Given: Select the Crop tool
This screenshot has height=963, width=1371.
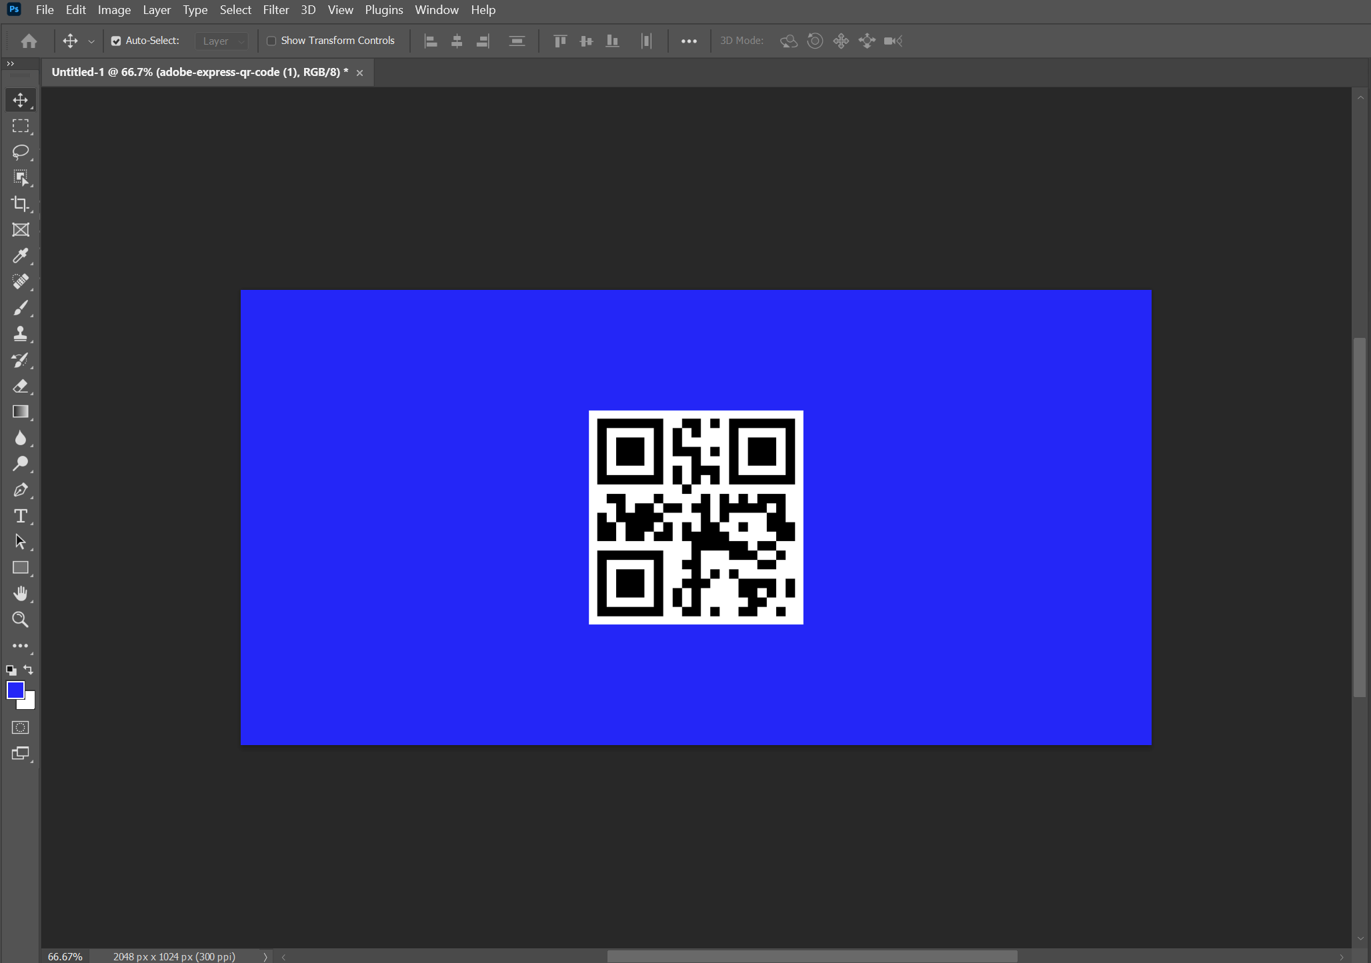Looking at the screenshot, I should 21,204.
